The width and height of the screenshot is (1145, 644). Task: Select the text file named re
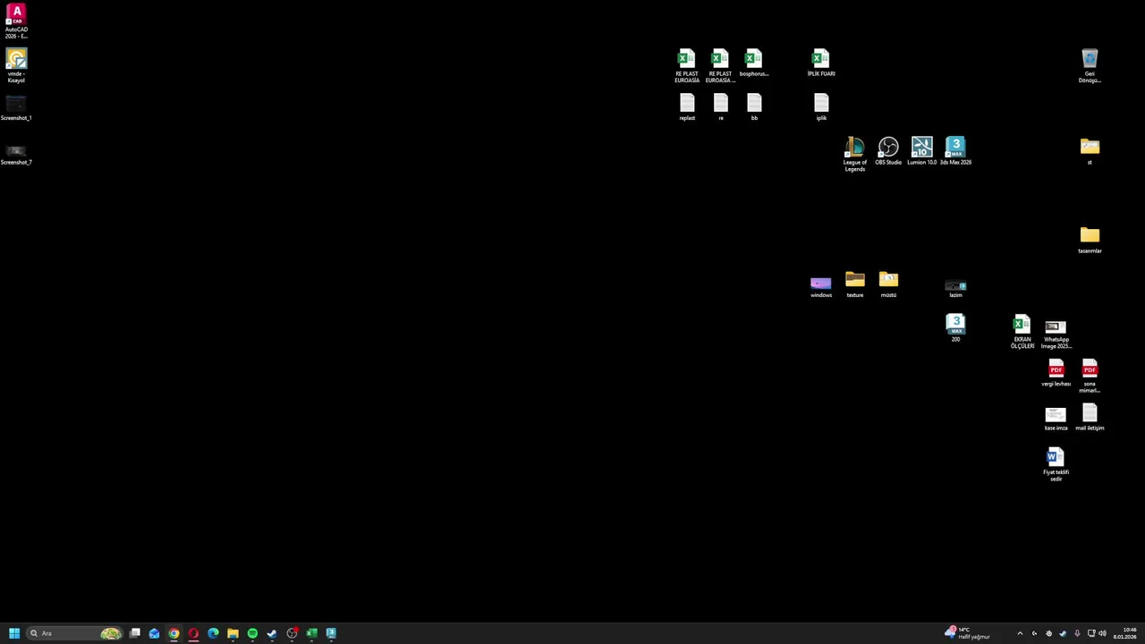[x=721, y=107]
